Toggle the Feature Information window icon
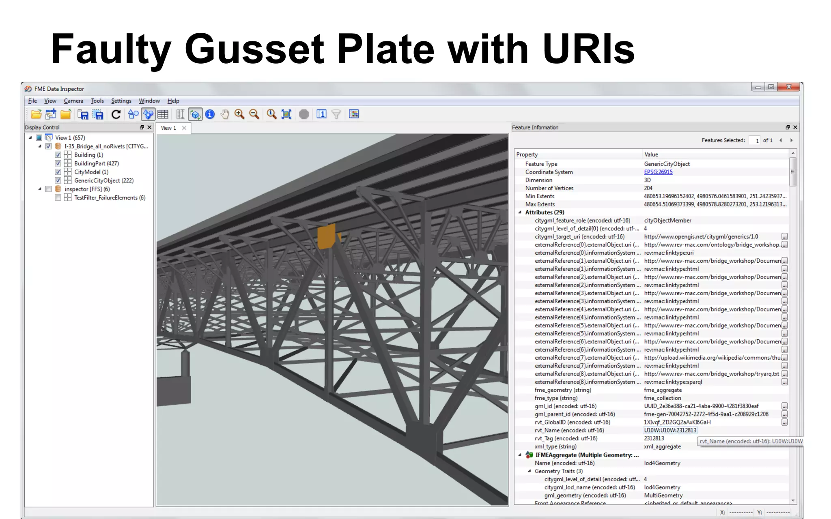 [321, 114]
